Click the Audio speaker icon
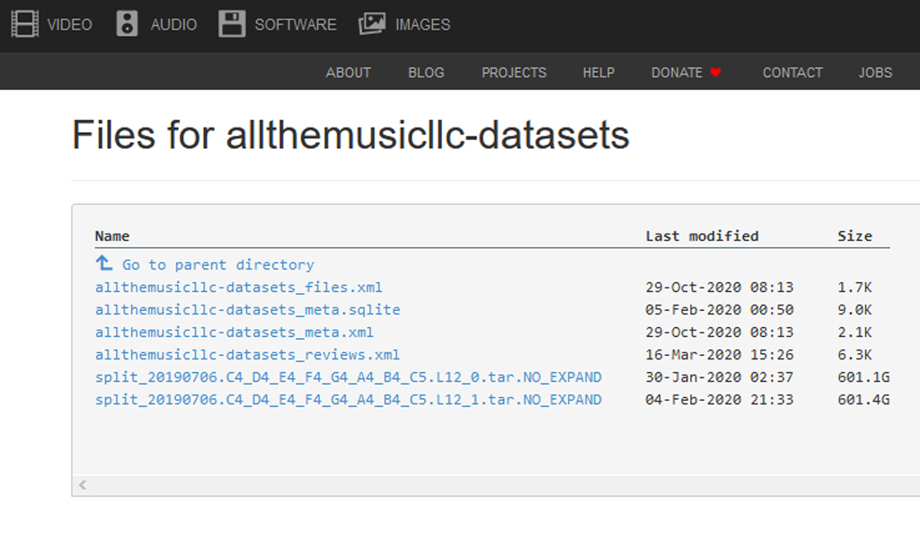 (128, 24)
